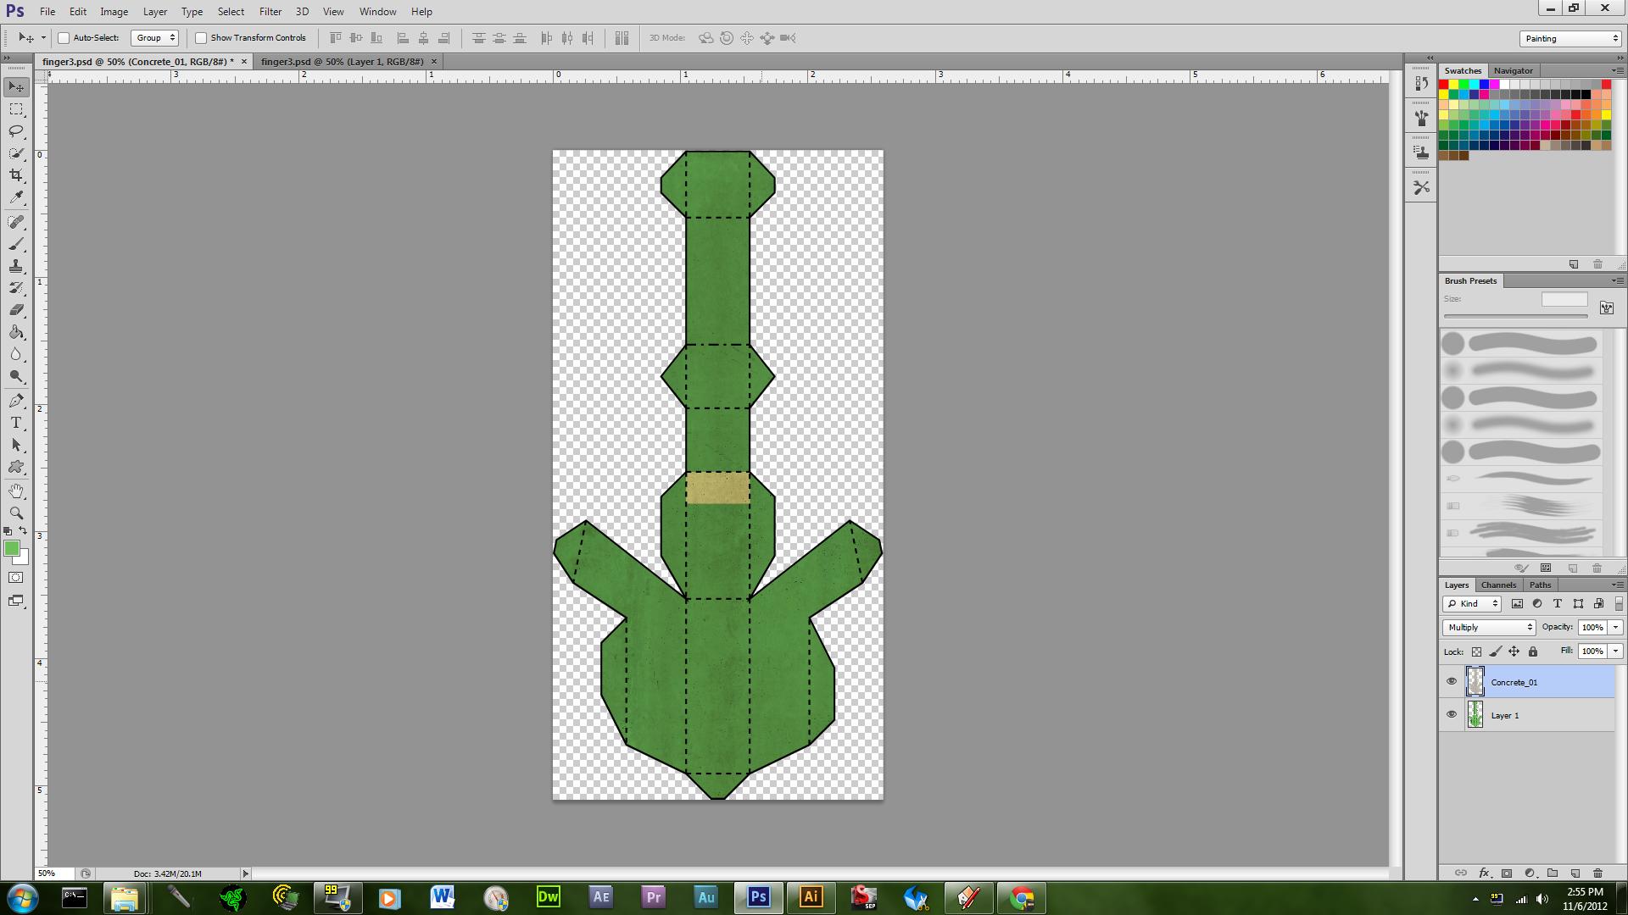Toggle Quick Mask mode icon
The width and height of the screenshot is (1628, 915).
coord(16,578)
